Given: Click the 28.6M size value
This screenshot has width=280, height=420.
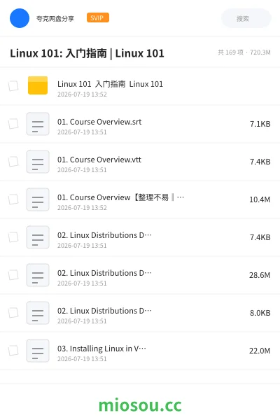Looking at the screenshot, I should click(x=260, y=275).
